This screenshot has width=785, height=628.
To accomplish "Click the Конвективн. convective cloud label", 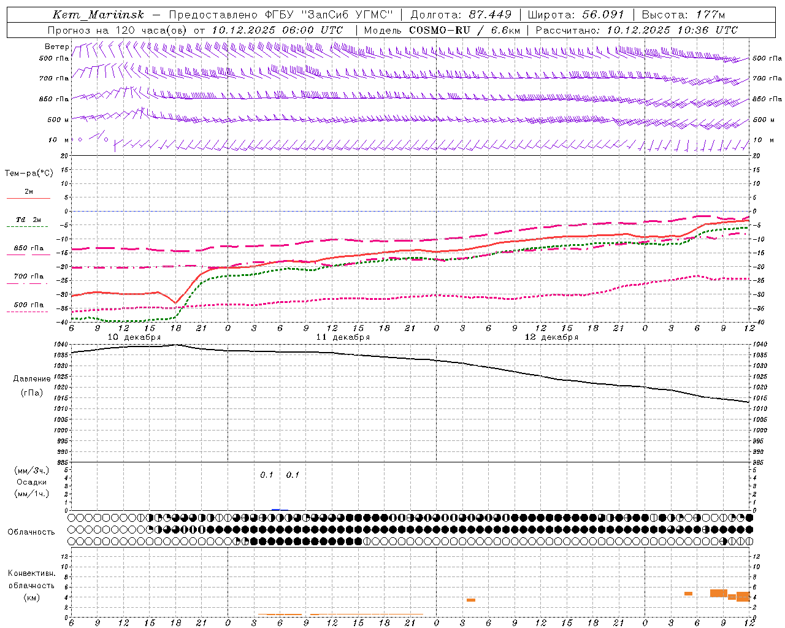I will coord(31,573).
